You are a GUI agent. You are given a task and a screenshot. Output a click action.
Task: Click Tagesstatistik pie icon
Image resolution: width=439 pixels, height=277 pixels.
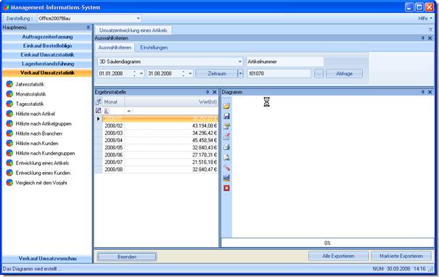point(9,104)
